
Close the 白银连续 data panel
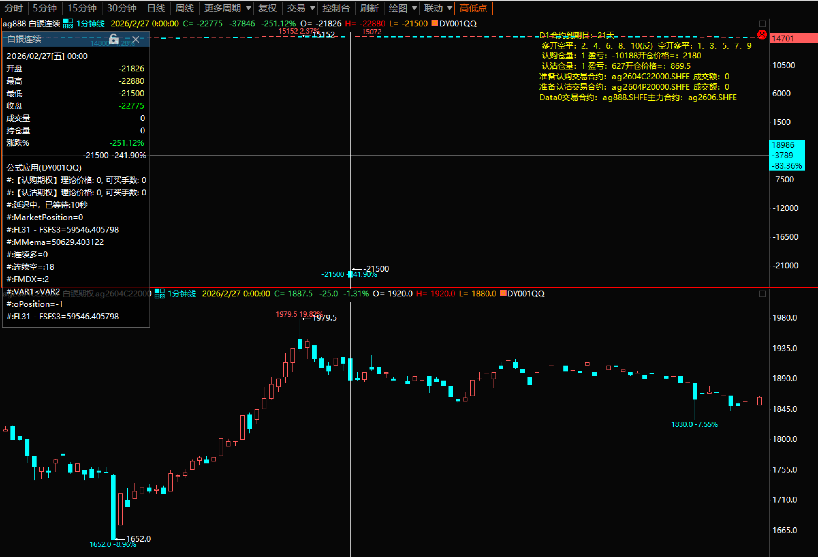136,39
